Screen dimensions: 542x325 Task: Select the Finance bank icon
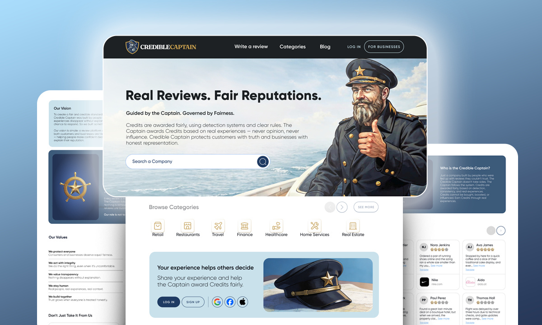(x=245, y=226)
